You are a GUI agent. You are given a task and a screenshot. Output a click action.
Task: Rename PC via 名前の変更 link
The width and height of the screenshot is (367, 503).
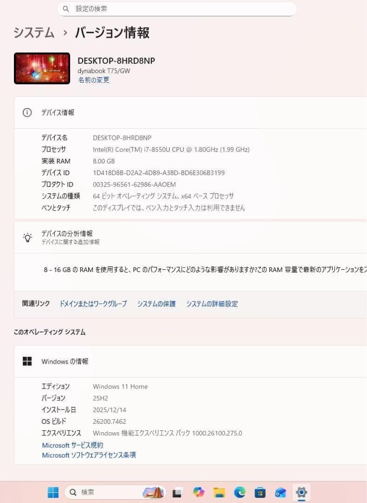coord(94,80)
